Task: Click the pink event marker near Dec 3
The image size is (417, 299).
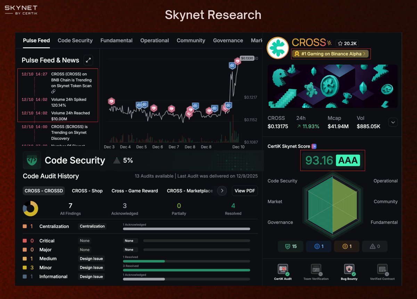Action: (111, 101)
